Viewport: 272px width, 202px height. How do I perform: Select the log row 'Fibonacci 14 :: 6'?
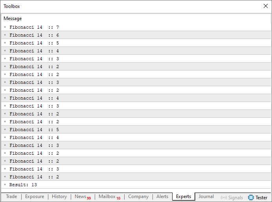[136, 35]
